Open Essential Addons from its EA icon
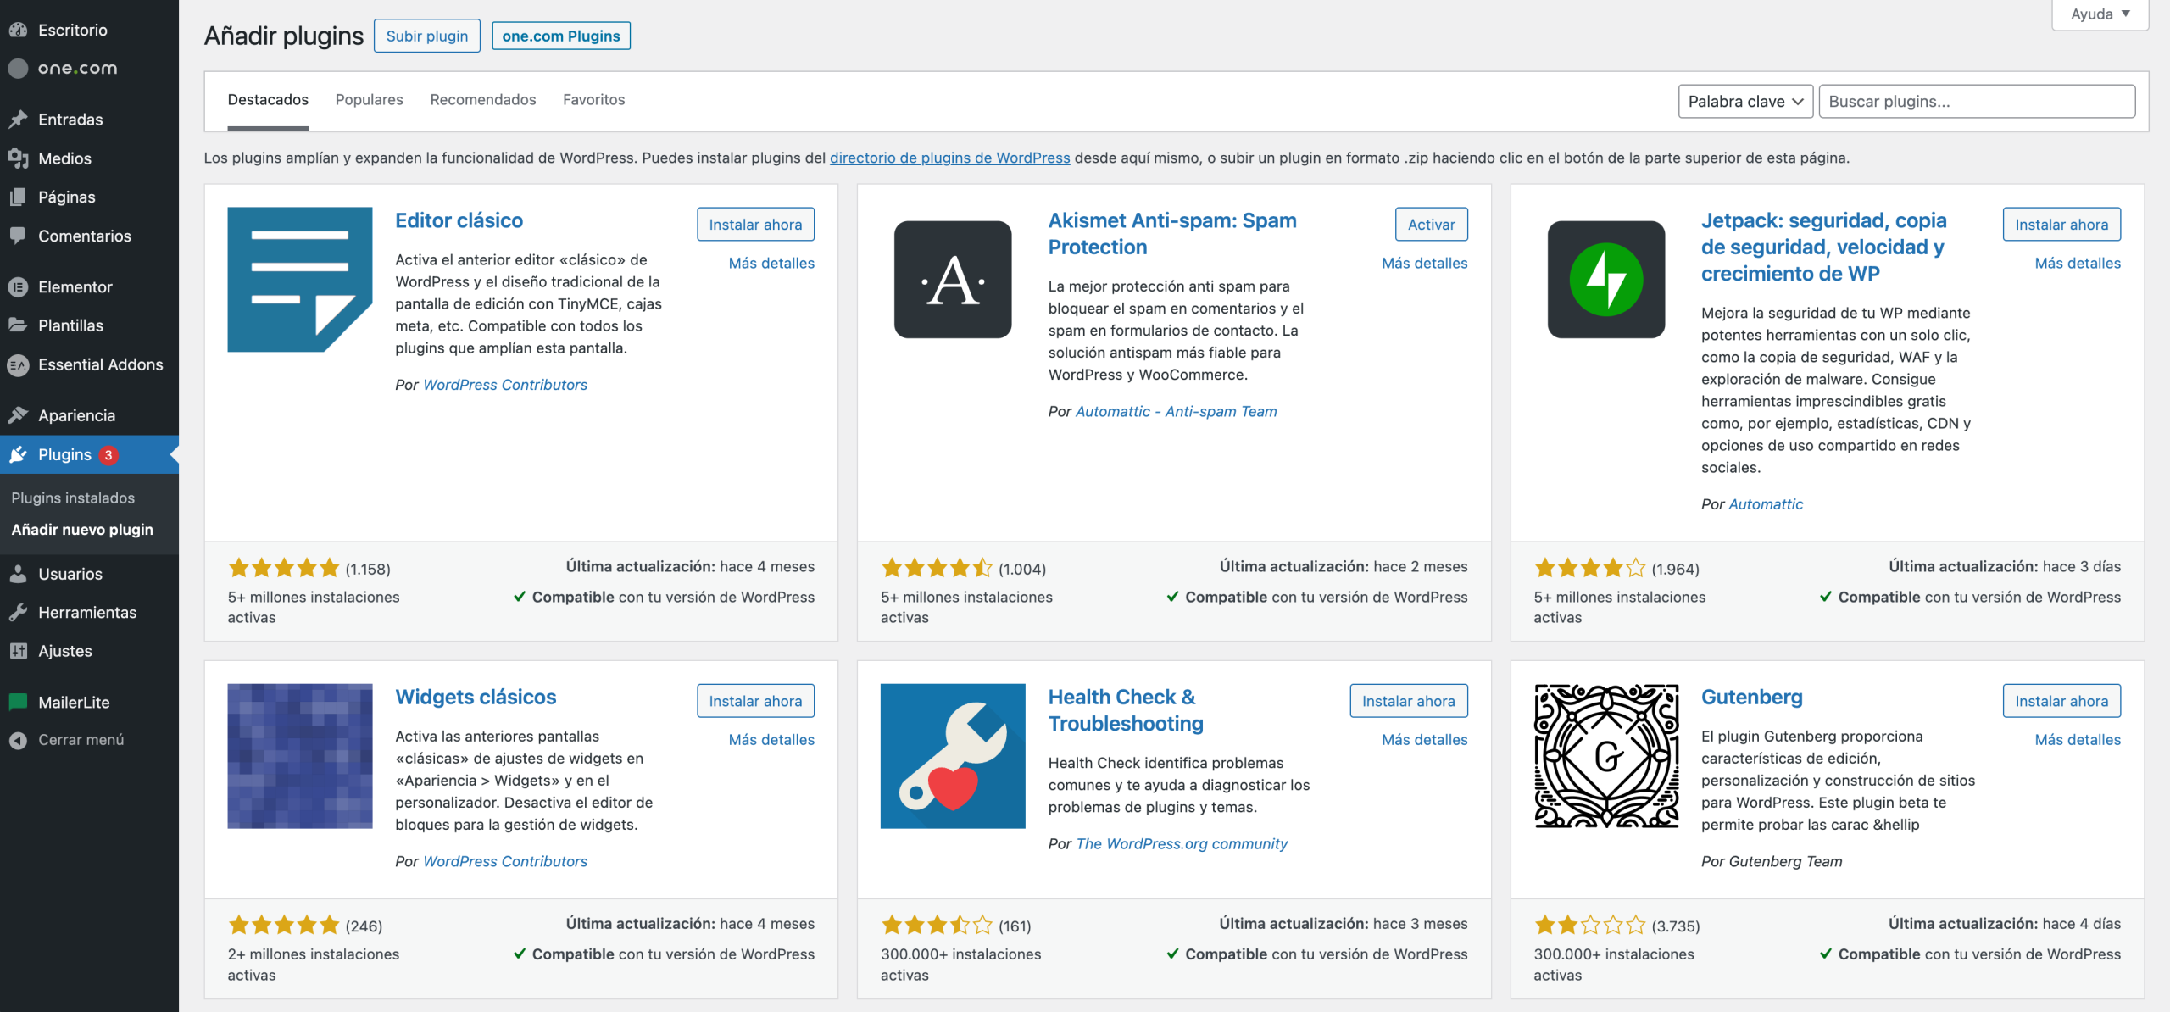 click(19, 364)
